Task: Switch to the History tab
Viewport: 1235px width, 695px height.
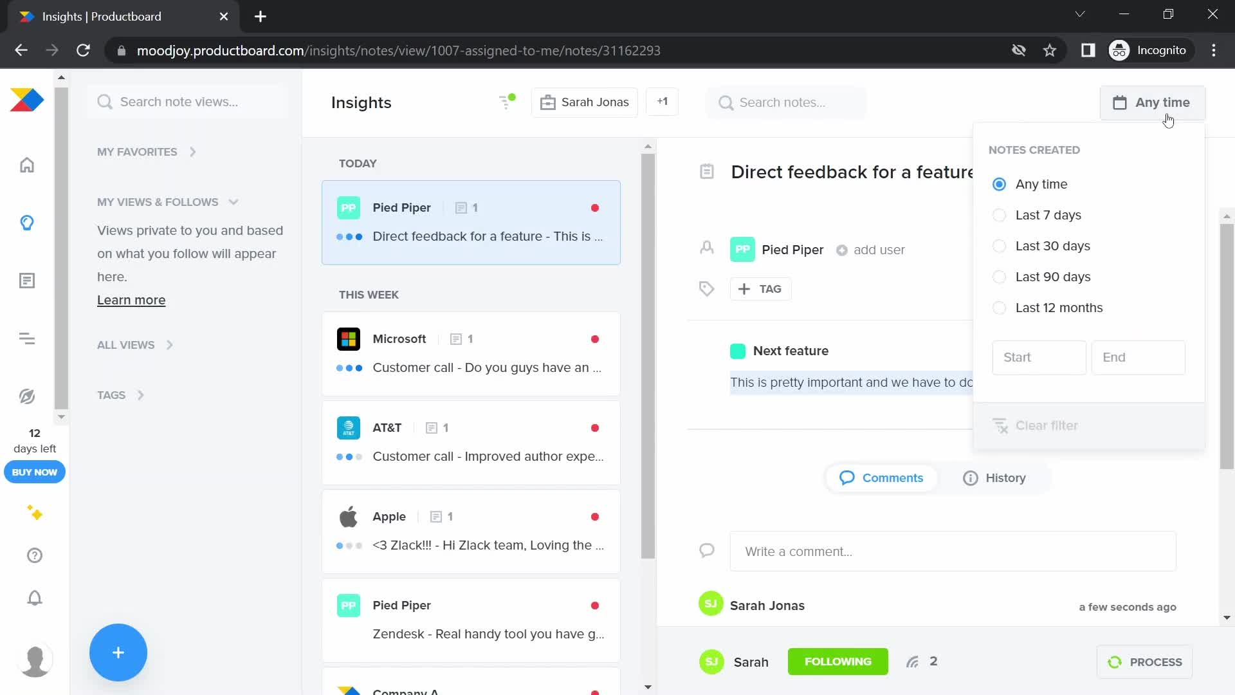Action: pos(994,478)
